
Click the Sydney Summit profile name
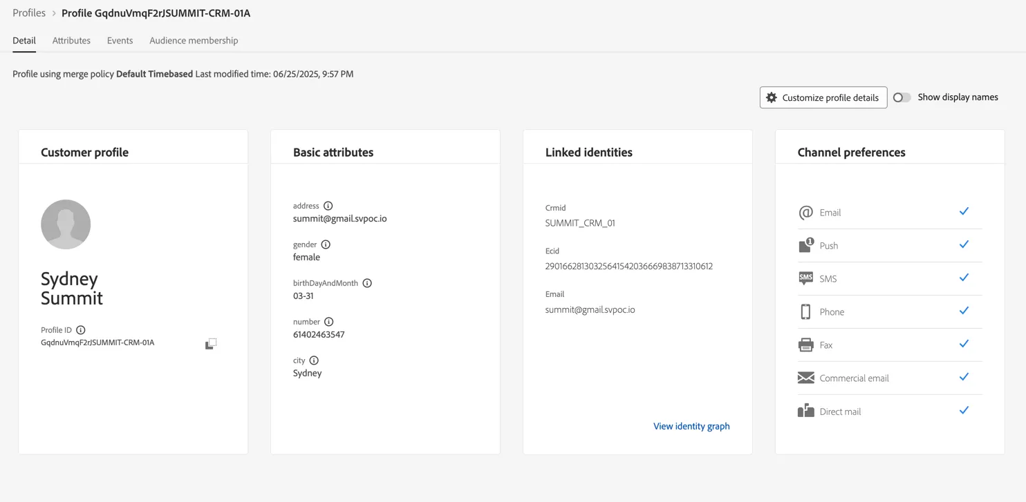pos(72,288)
